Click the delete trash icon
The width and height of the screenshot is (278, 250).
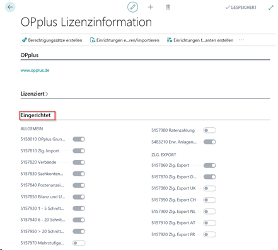[x=168, y=7]
